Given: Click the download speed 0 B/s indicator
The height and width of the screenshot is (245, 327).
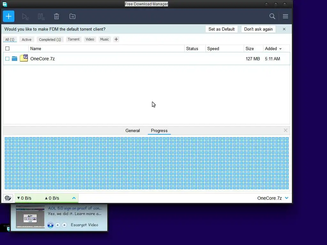Looking at the screenshot, I should click(x=24, y=198).
